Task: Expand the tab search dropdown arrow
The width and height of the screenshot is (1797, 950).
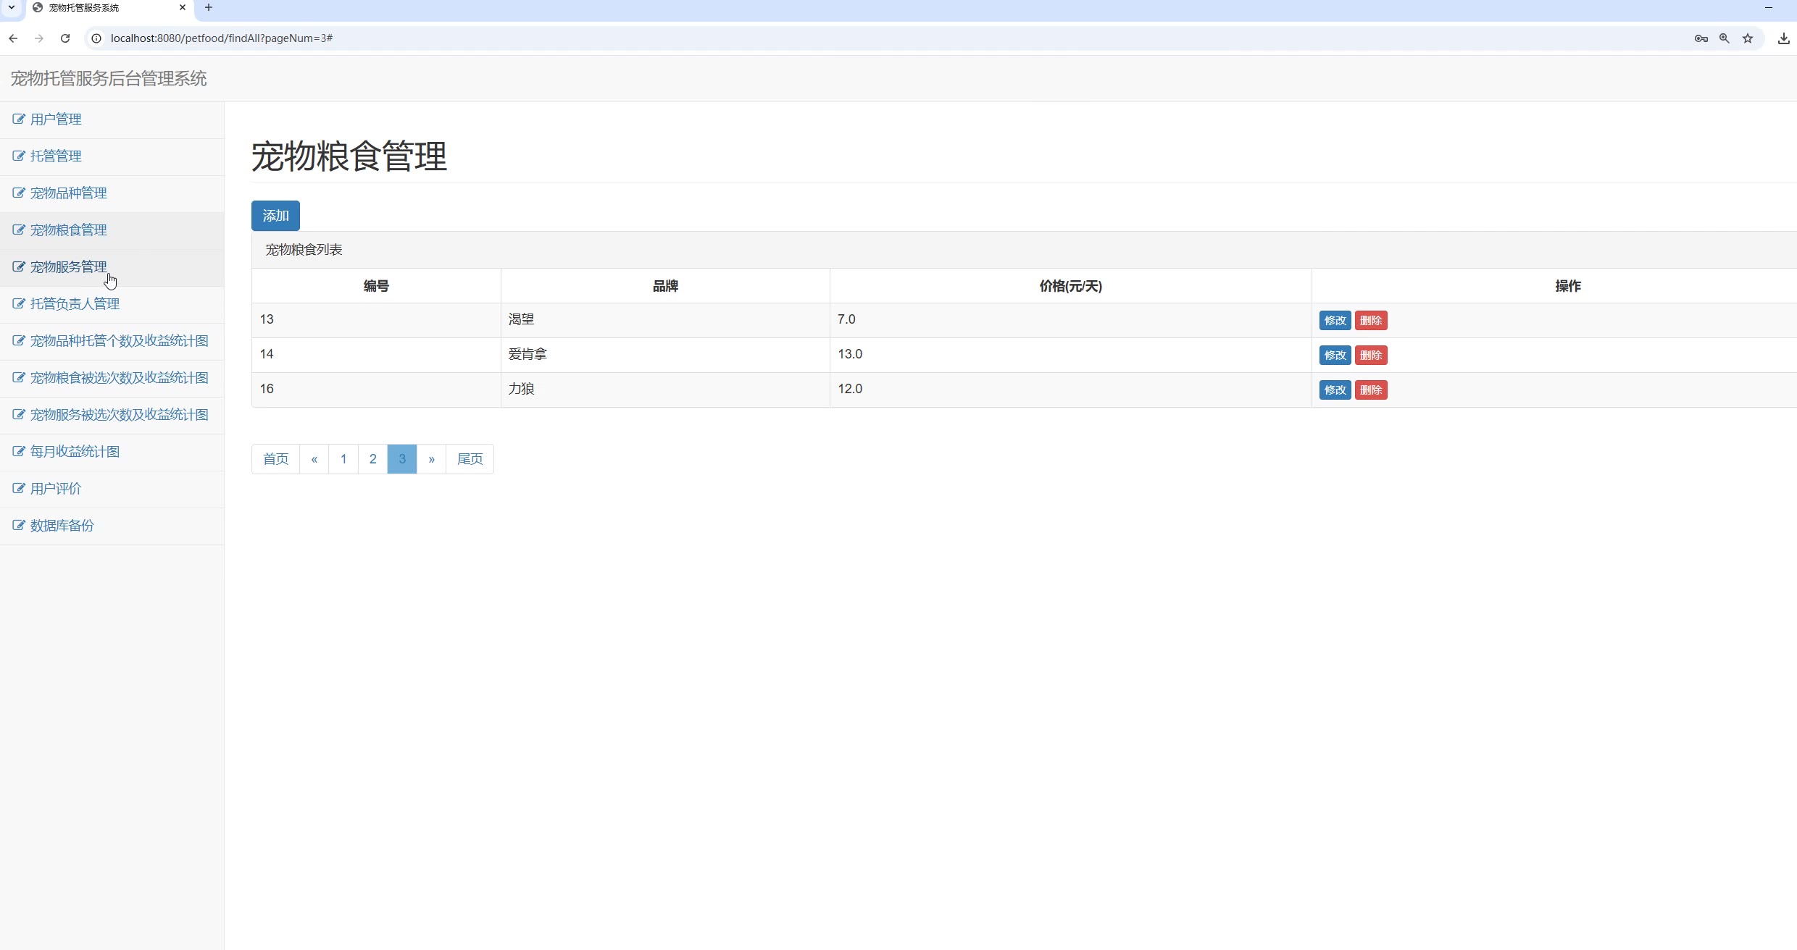Action: (12, 8)
